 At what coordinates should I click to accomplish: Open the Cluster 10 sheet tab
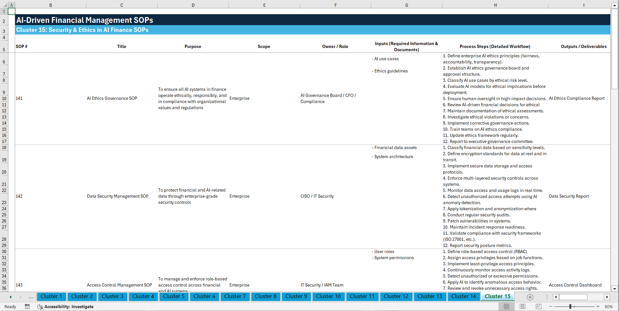(x=328, y=297)
